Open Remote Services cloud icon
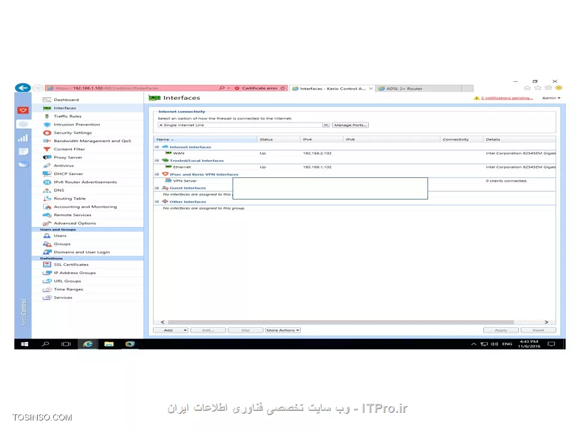Image resolution: width=574 pixels, height=430 pixels. (47, 215)
